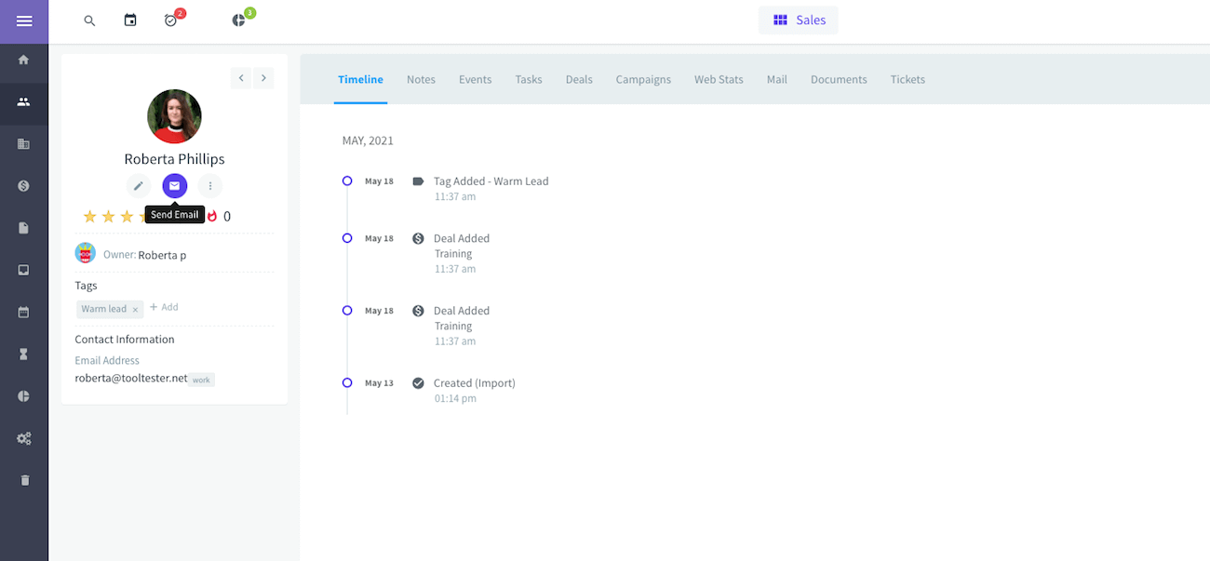Set rating with second star
Image resolution: width=1210 pixels, height=561 pixels.
[x=109, y=217]
